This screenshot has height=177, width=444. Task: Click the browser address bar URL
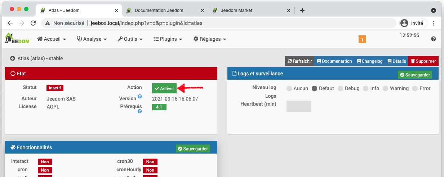147,23
